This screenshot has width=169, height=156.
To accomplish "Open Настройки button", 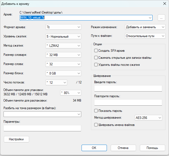I will [x=16, y=139].
